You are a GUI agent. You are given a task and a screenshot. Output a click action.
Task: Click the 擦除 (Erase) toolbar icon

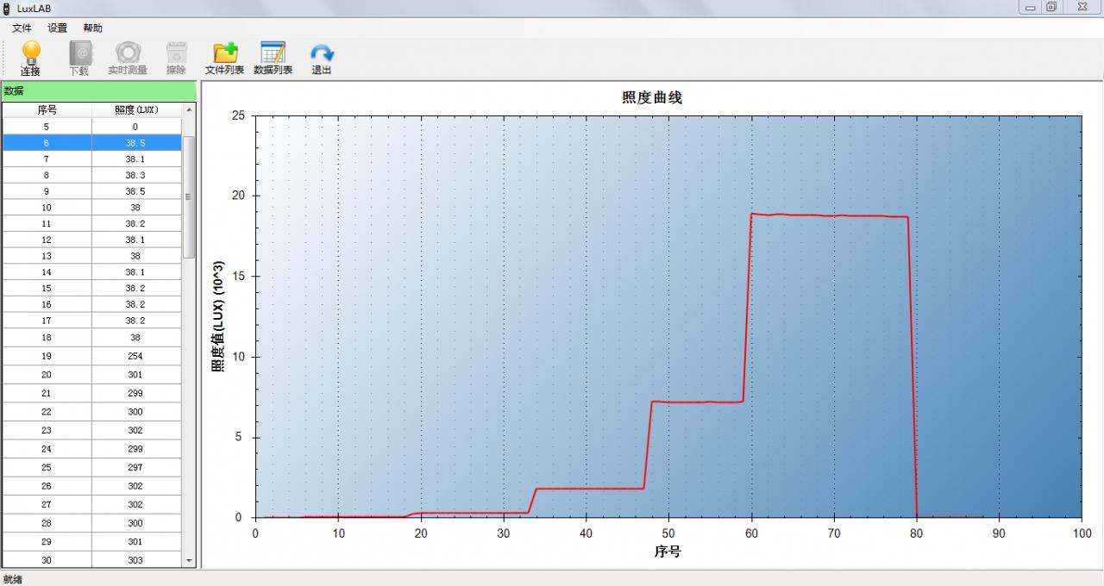tap(176, 56)
